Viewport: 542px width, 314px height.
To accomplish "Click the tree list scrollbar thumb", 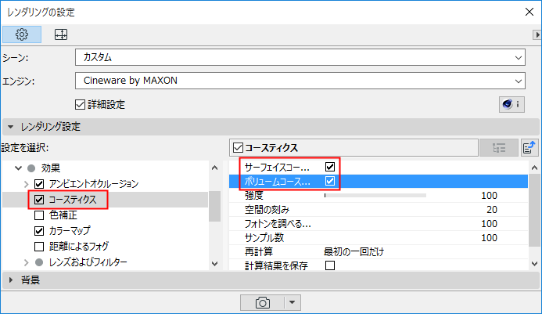I will pyautogui.click(x=214, y=207).
